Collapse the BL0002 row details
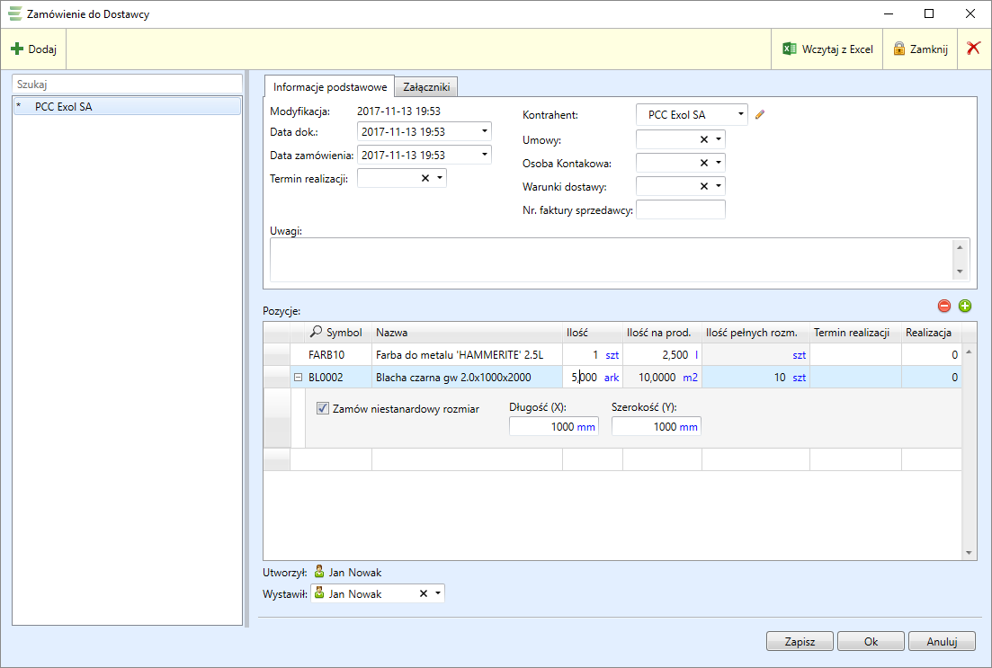 298,378
